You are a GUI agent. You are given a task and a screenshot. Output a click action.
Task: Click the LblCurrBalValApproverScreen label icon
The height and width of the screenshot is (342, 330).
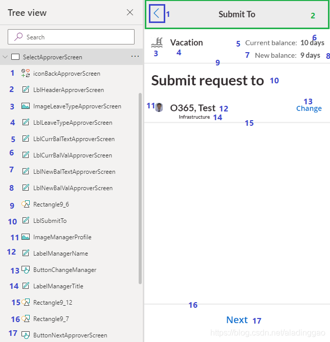26,155
